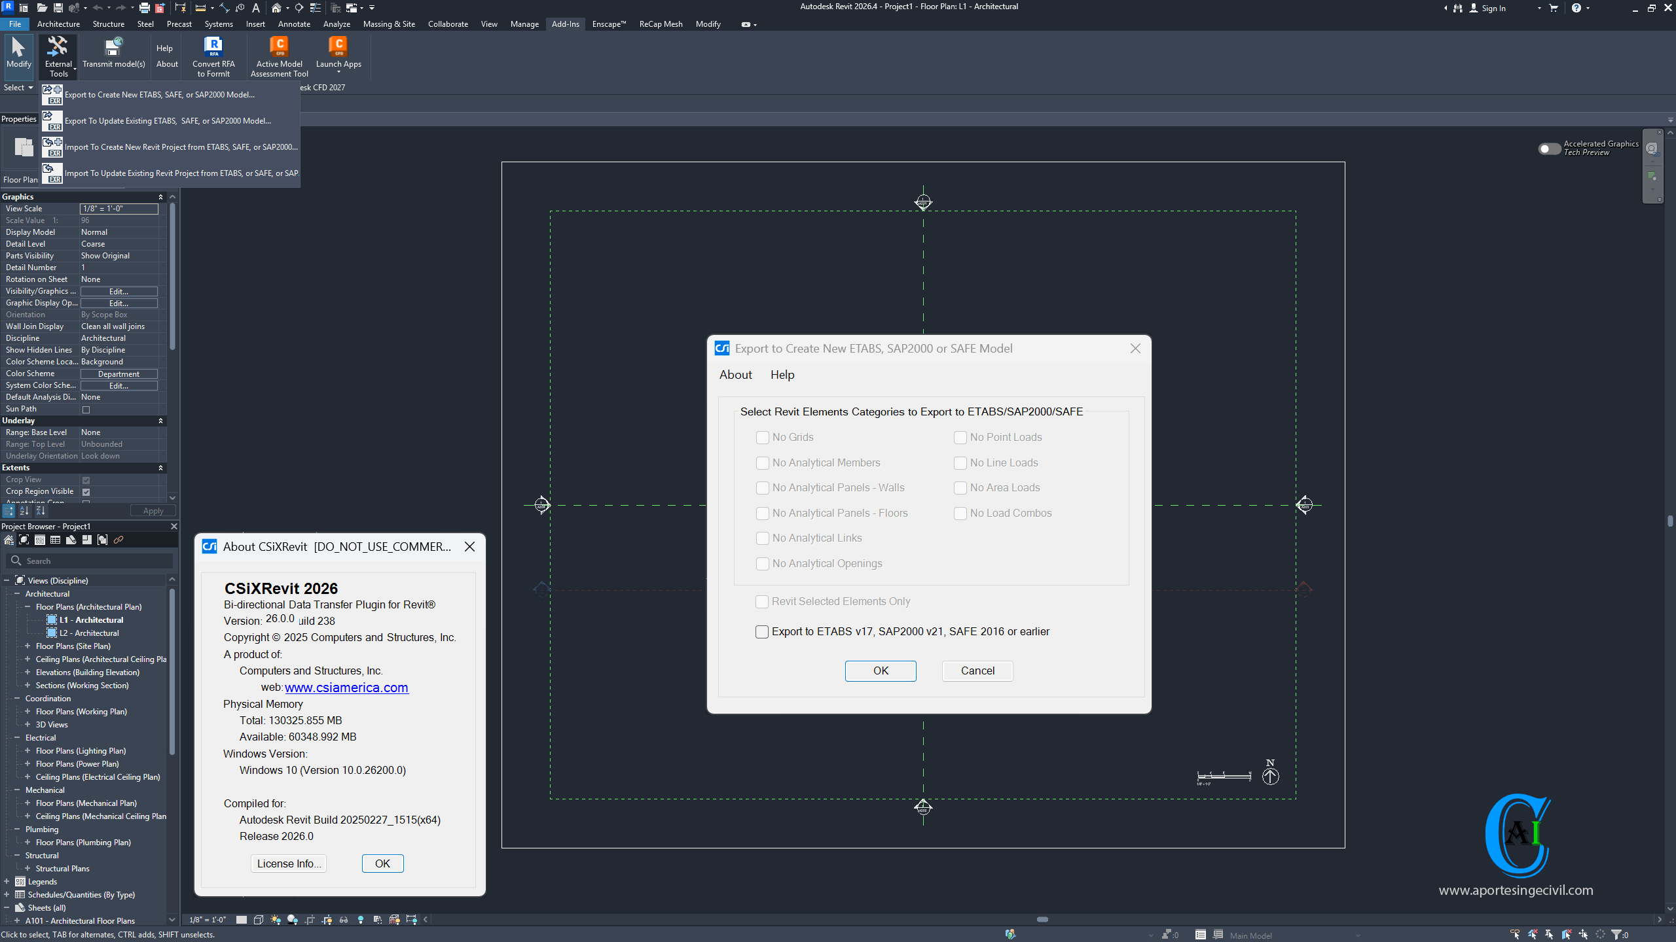Open the Architecture ribbon tab

click(58, 24)
